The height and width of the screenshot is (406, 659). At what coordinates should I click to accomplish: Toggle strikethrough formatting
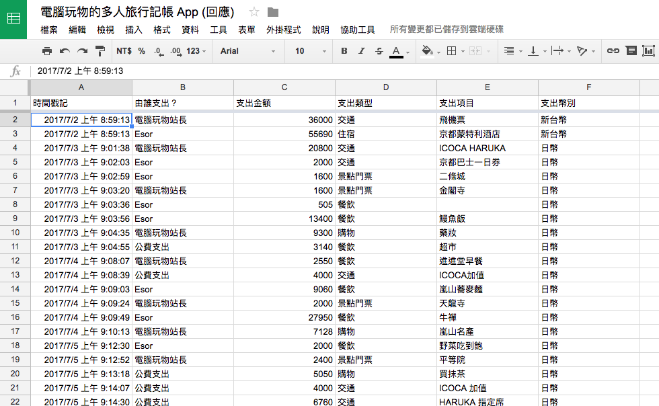379,51
